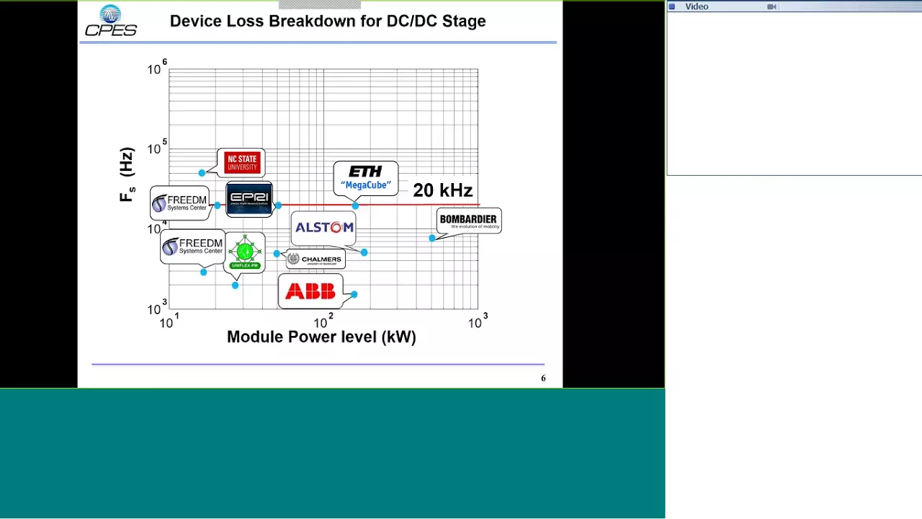Click the ETH MegaCube logo
The image size is (922, 519).
(365, 177)
